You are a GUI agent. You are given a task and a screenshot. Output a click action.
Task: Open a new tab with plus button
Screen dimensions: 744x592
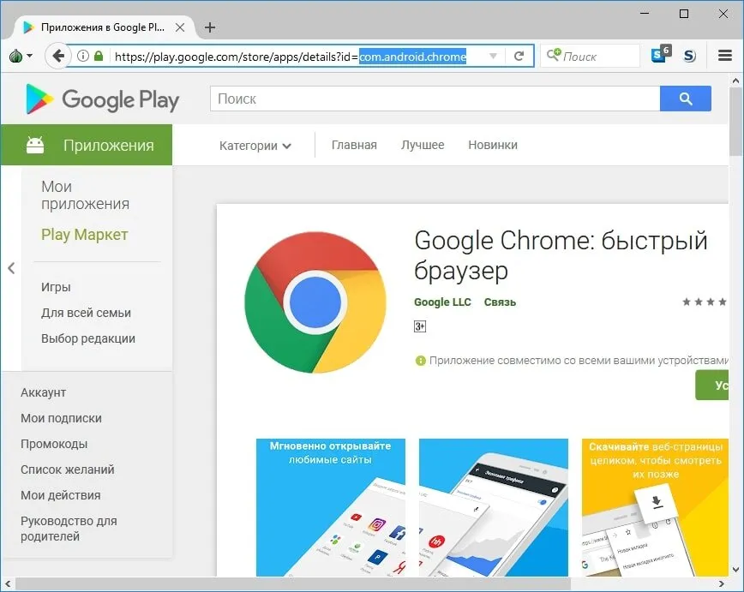[210, 27]
